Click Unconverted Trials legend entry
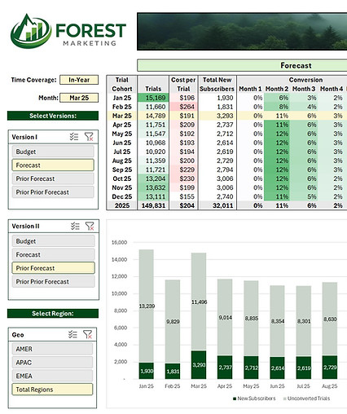Image resolution: width=347 pixels, height=414 pixels. point(306,399)
